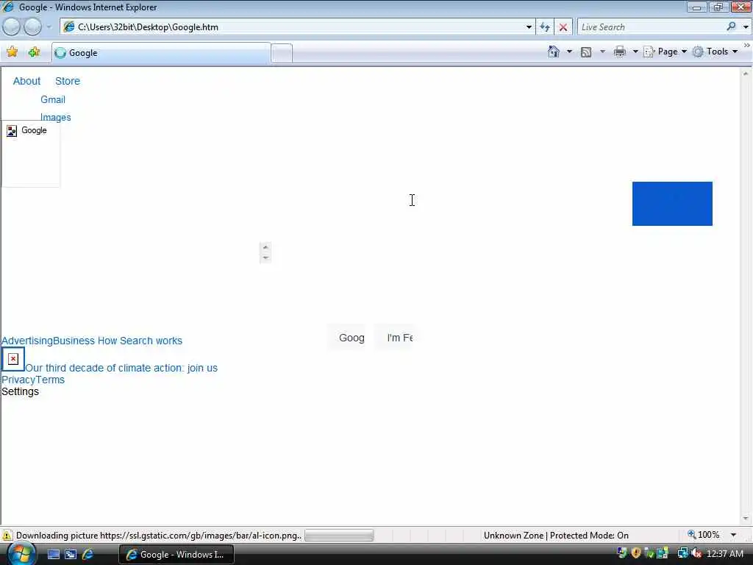The width and height of the screenshot is (753, 565).
Task: Open the Store link
Action: [67, 81]
